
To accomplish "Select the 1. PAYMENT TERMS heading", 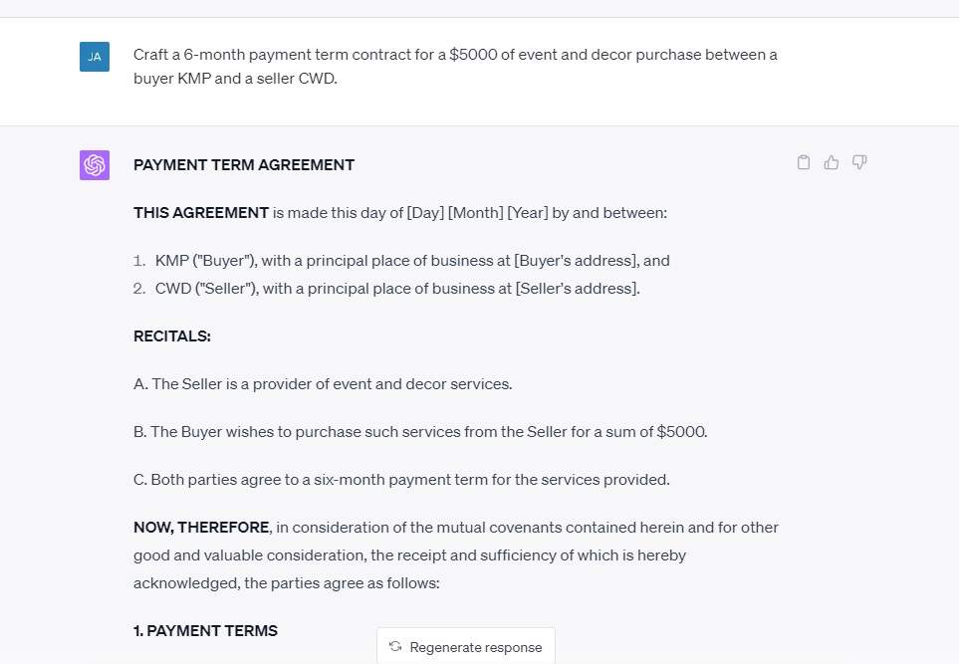I will point(205,631).
